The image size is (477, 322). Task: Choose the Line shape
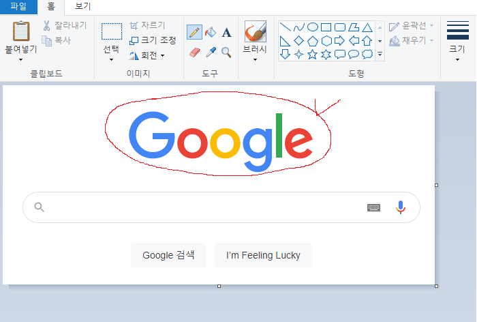pos(285,27)
